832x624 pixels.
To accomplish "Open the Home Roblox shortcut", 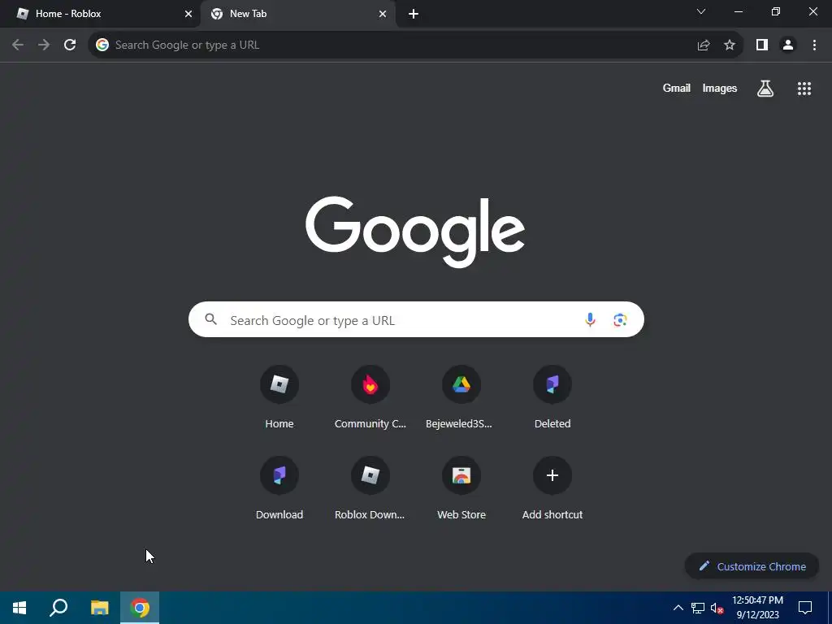I will (x=279, y=396).
